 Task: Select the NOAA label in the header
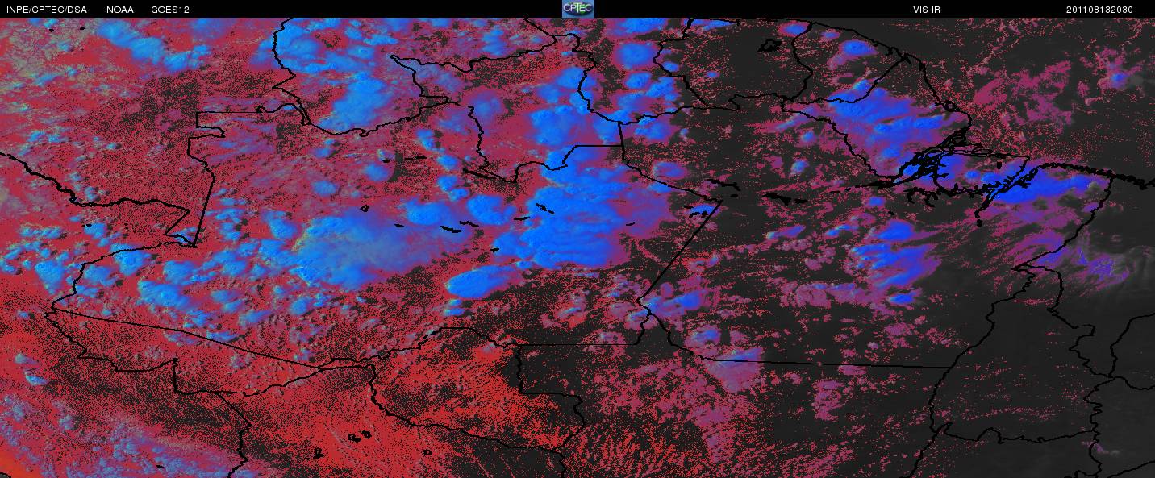pyautogui.click(x=120, y=10)
